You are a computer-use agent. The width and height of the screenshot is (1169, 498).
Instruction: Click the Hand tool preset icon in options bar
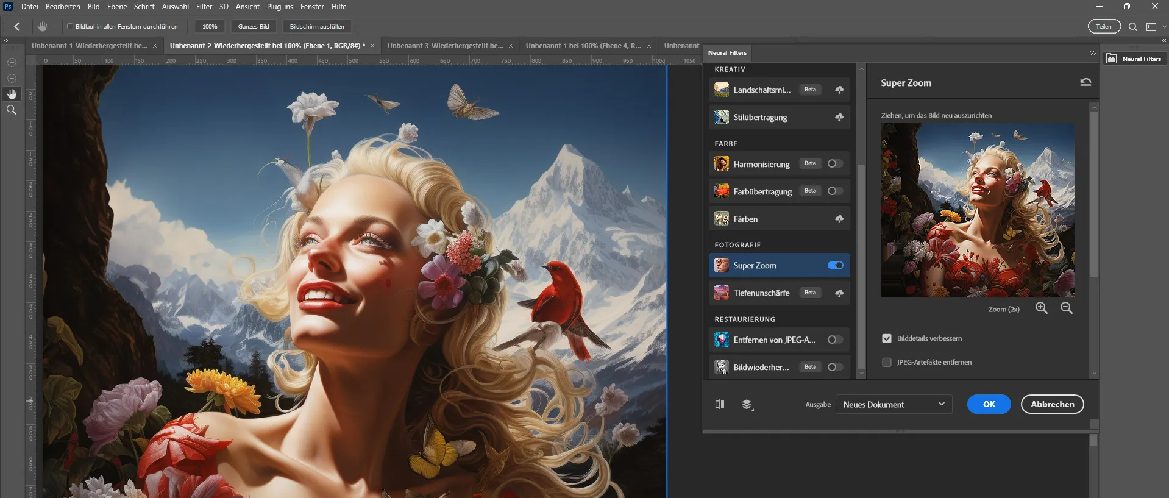tap(42, 26)
